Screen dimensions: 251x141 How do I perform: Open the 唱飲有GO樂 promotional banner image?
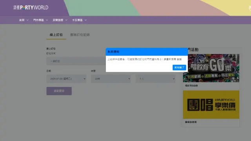pyautogui.click(x=211, y=68)
